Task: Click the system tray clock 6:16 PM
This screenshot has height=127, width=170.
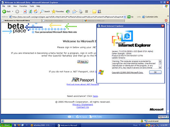Action: (164, 125)
